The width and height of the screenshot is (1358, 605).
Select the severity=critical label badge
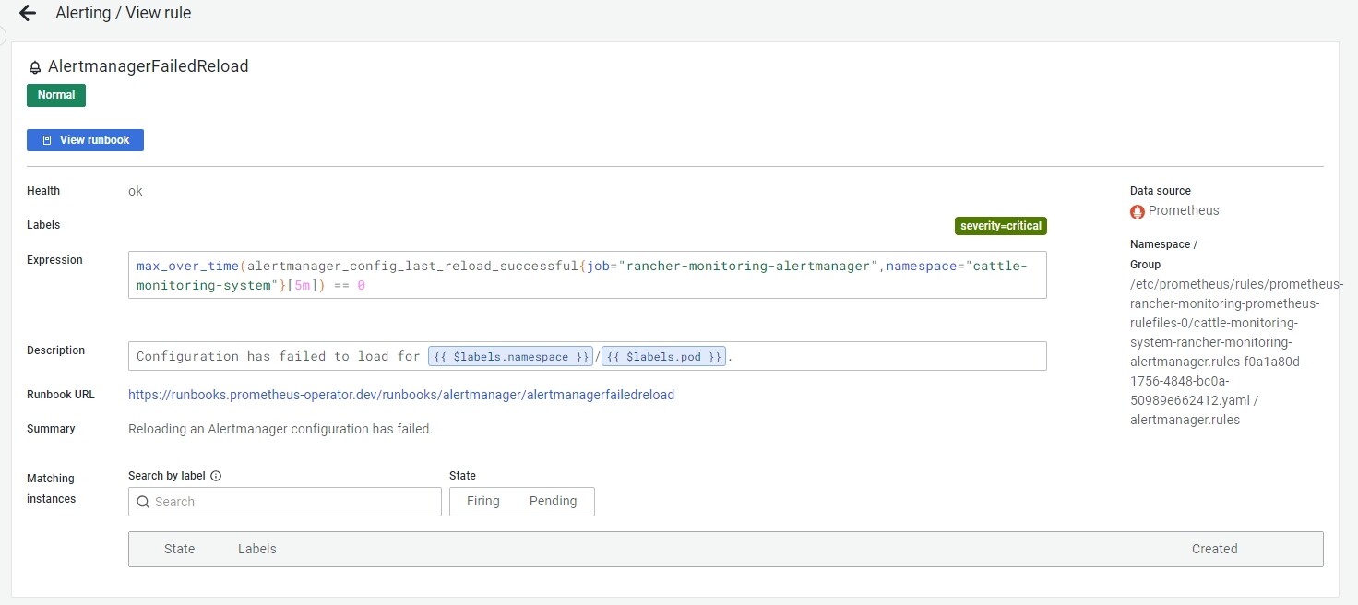coord(1000,225)
